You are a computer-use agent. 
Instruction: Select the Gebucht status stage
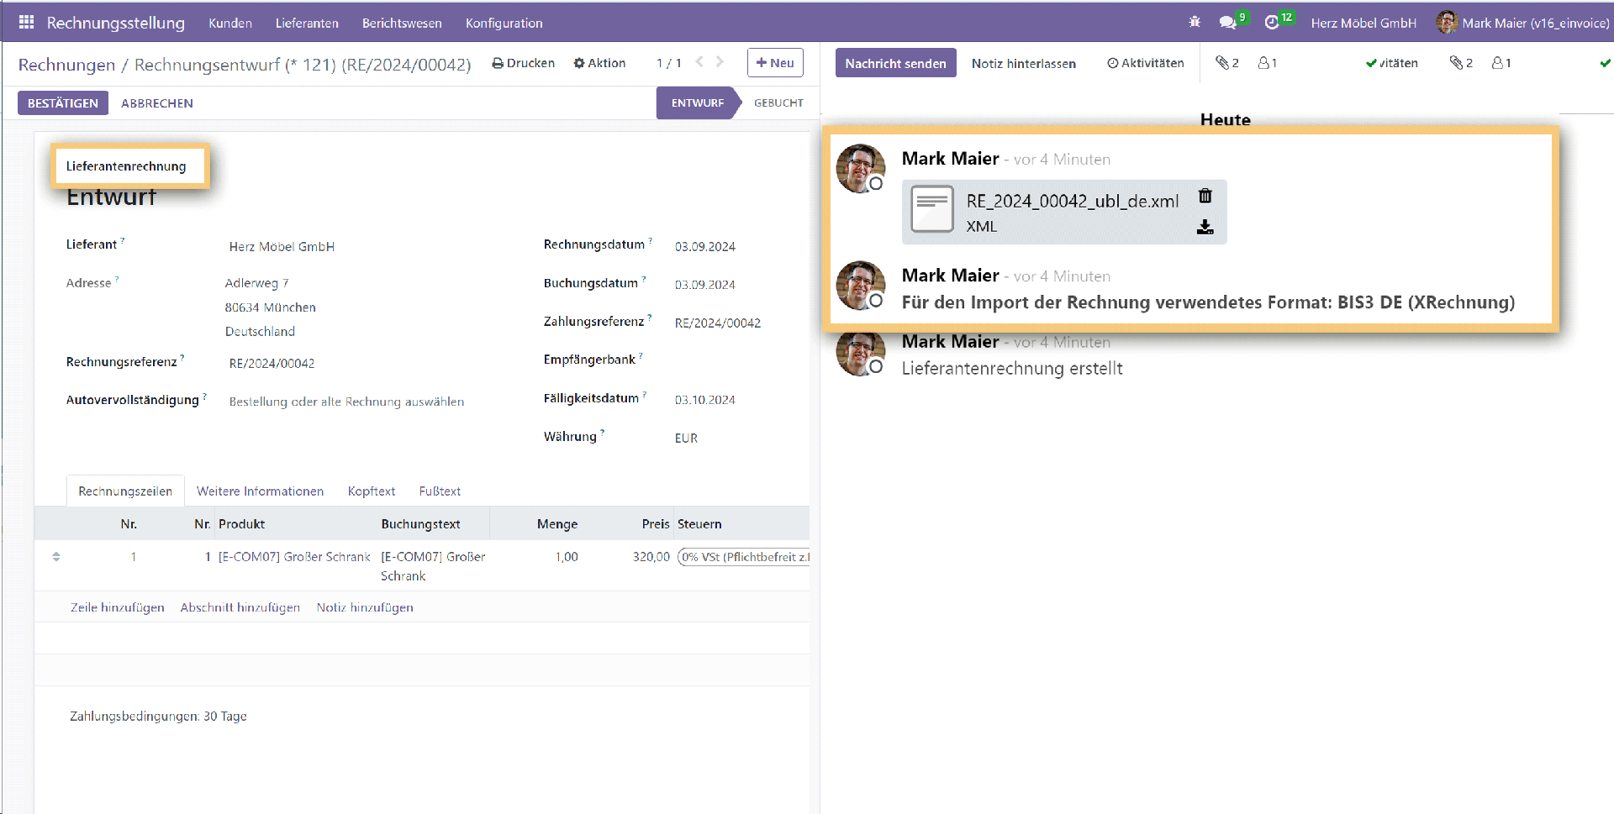778,103
